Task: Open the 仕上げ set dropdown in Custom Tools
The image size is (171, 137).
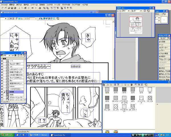Action: tap(163, 38)
